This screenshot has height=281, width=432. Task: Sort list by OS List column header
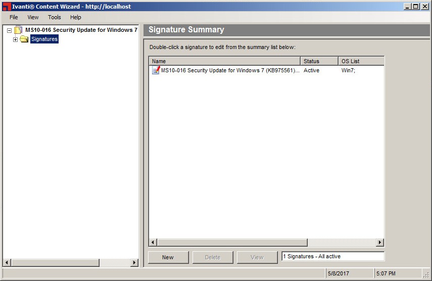tap(361, 61)
